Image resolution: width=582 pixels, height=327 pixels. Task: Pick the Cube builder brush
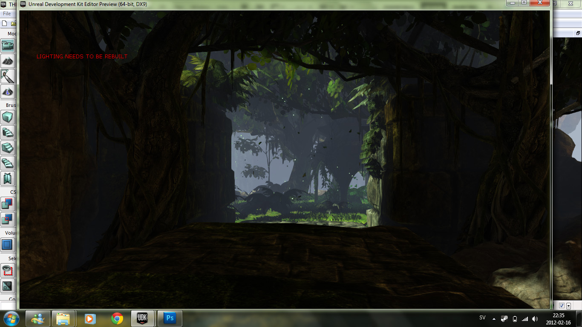click(x=8, y=117)
